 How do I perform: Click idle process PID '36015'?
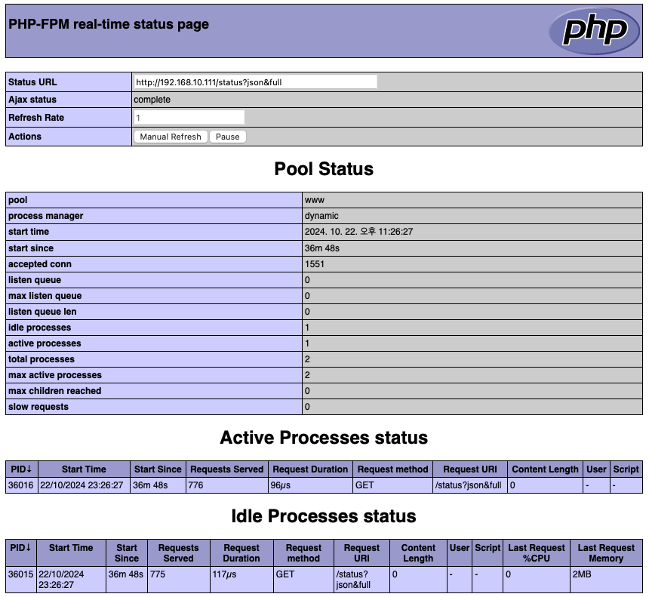click(x=20, y=574)
